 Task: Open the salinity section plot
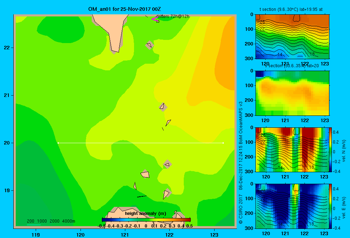[292, 93]
